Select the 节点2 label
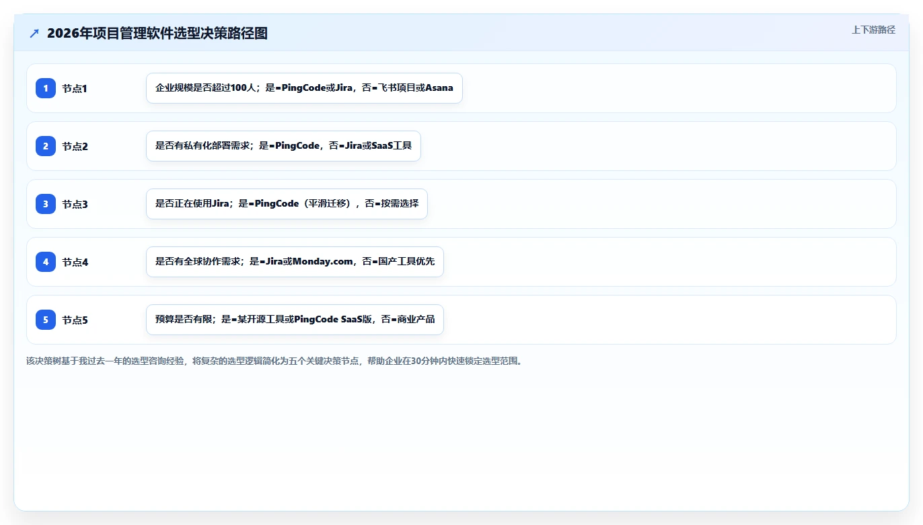 (75, 146)
